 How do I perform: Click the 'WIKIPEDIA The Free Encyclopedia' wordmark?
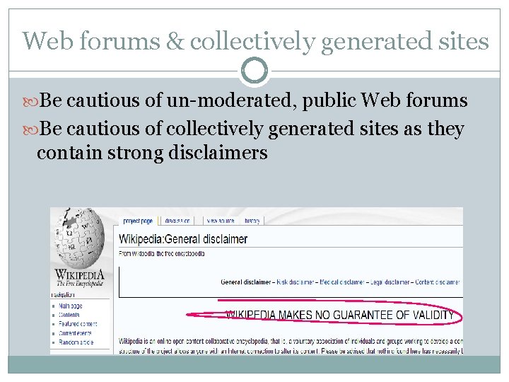pyautogui.click(x=79, y=279)
